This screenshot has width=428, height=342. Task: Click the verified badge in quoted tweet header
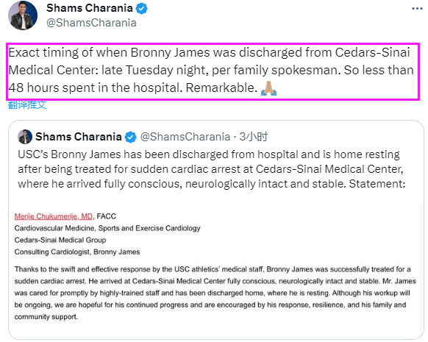tap(130, 137)
